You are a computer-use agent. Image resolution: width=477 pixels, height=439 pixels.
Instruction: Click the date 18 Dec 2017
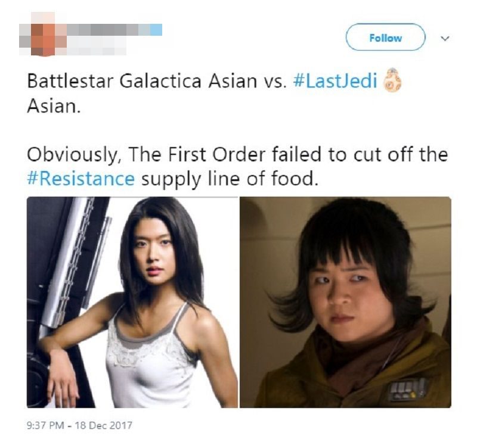pos(103,425)
